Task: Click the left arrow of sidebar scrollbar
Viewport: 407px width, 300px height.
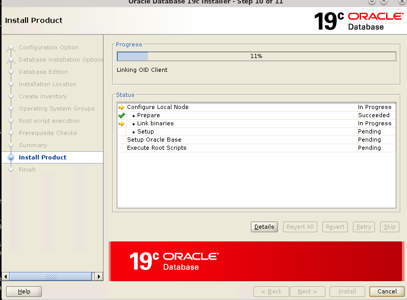Action: coord(6,277)
